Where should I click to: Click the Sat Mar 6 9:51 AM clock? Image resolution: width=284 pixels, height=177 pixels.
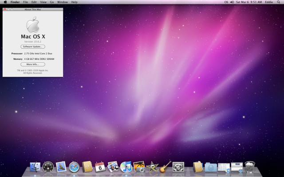(249, 2)
